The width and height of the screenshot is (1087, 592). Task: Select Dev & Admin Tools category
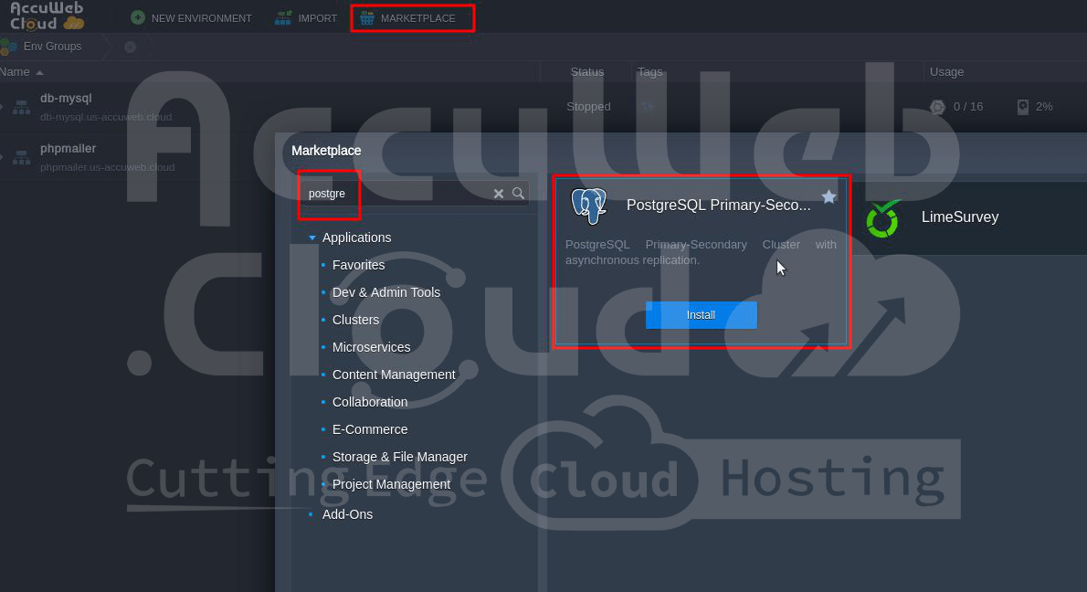pyautogui.click(x=386, y=292)
